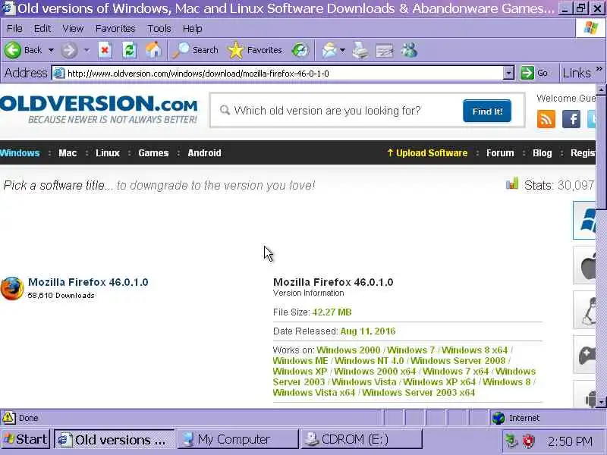
Task: Click the Forward arrow icon
Action: (x=69, y=50)
